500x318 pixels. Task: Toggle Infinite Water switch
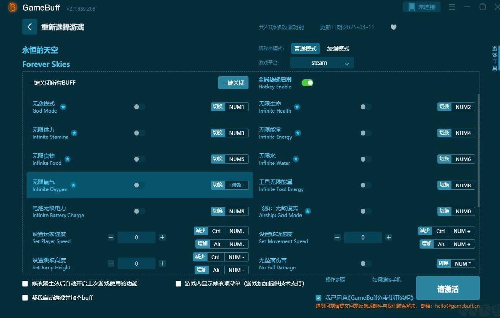(x=366, y=159)
